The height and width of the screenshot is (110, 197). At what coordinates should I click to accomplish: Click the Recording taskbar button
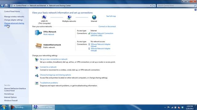click(20, 107)
